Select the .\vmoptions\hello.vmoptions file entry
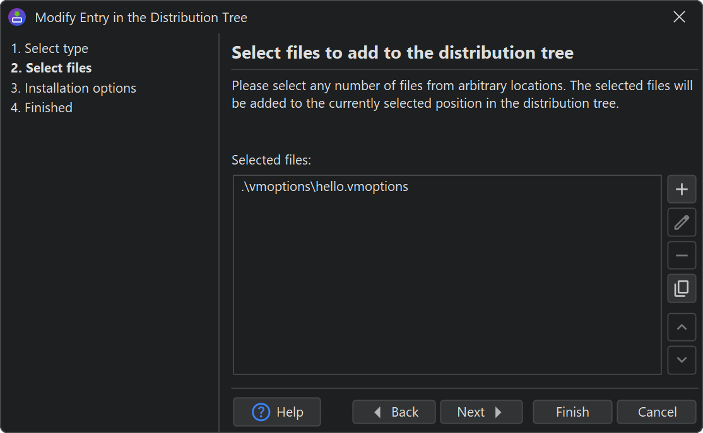Screen dimensions: 703x433 click(x=325, y=187)
